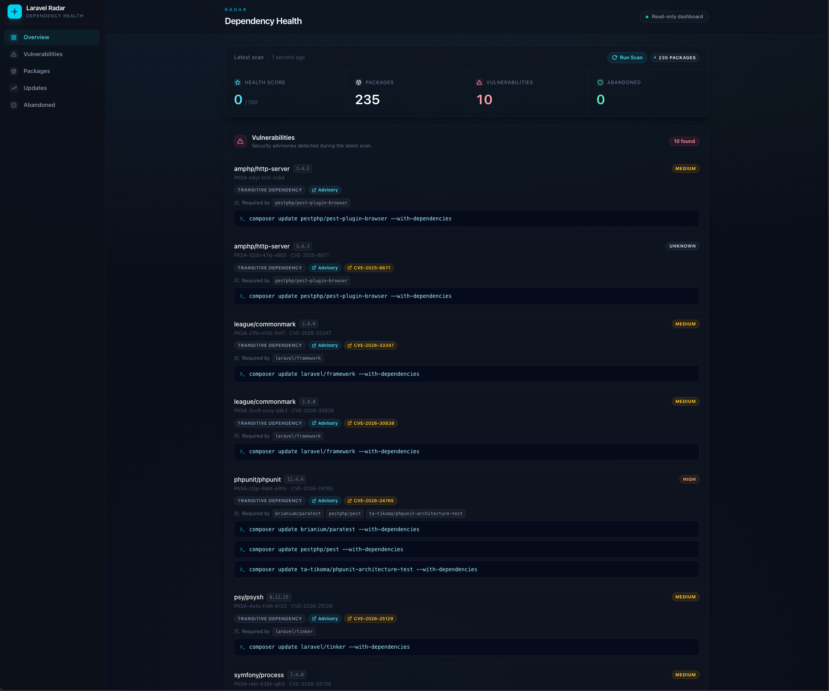Click Required by people icon in phpunit row
The width and height of the screenshot is (829, 691).
pyautogui.click(x=237, y=514)
